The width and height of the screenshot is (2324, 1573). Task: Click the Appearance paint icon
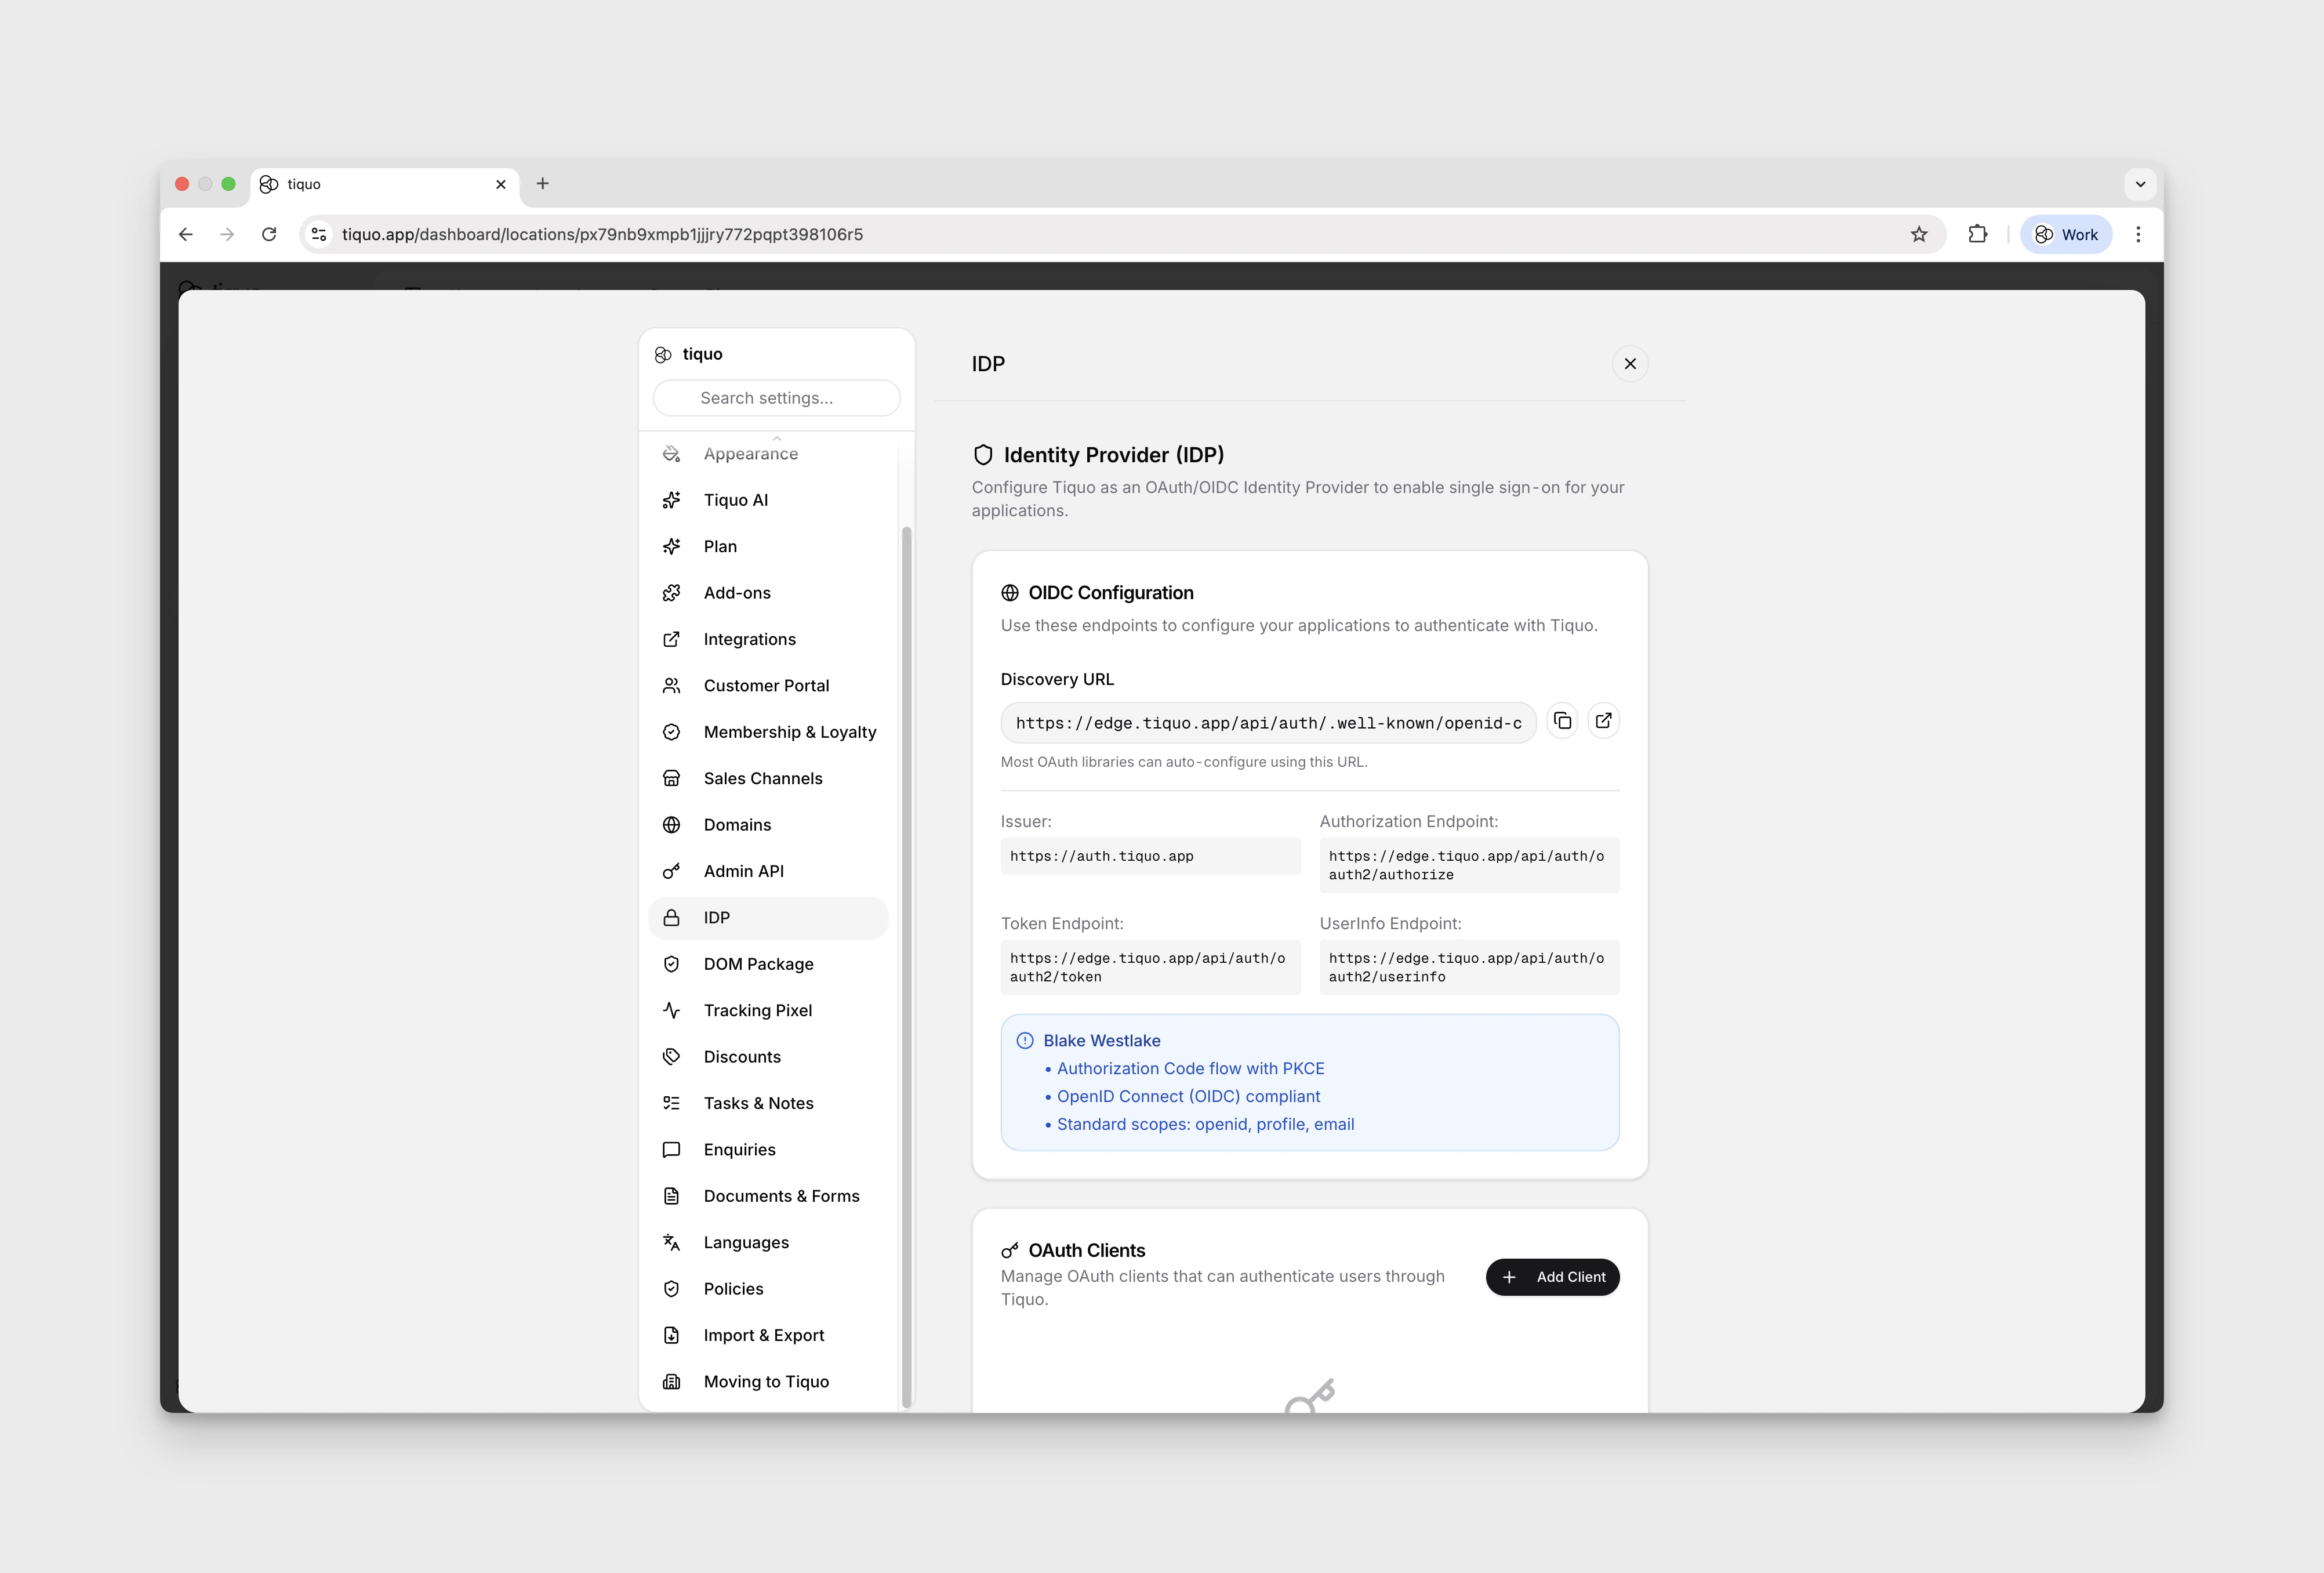pyautogui.click(x=671, y=454)
